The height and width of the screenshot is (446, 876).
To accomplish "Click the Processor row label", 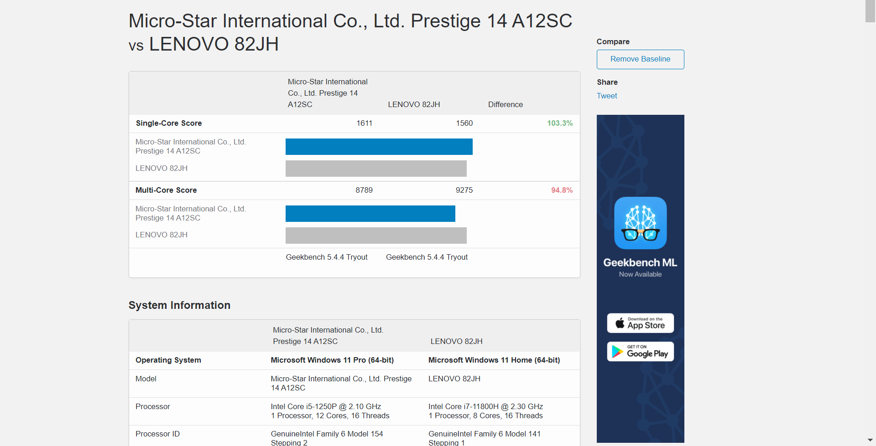I will [153, 406].
